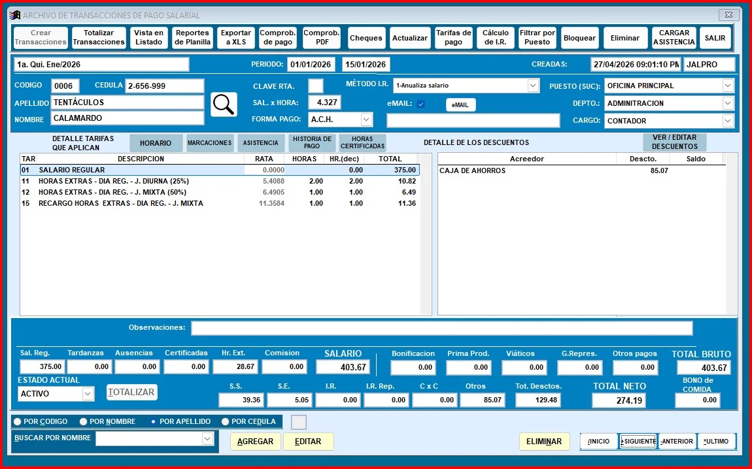
Task: Go to +SIGUIENTE record
Action: coord(638,441)
